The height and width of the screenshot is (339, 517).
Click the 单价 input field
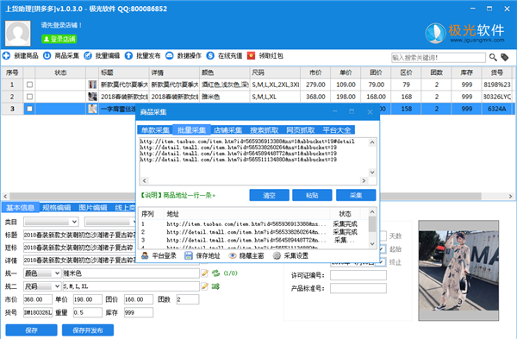click(87, 299)
